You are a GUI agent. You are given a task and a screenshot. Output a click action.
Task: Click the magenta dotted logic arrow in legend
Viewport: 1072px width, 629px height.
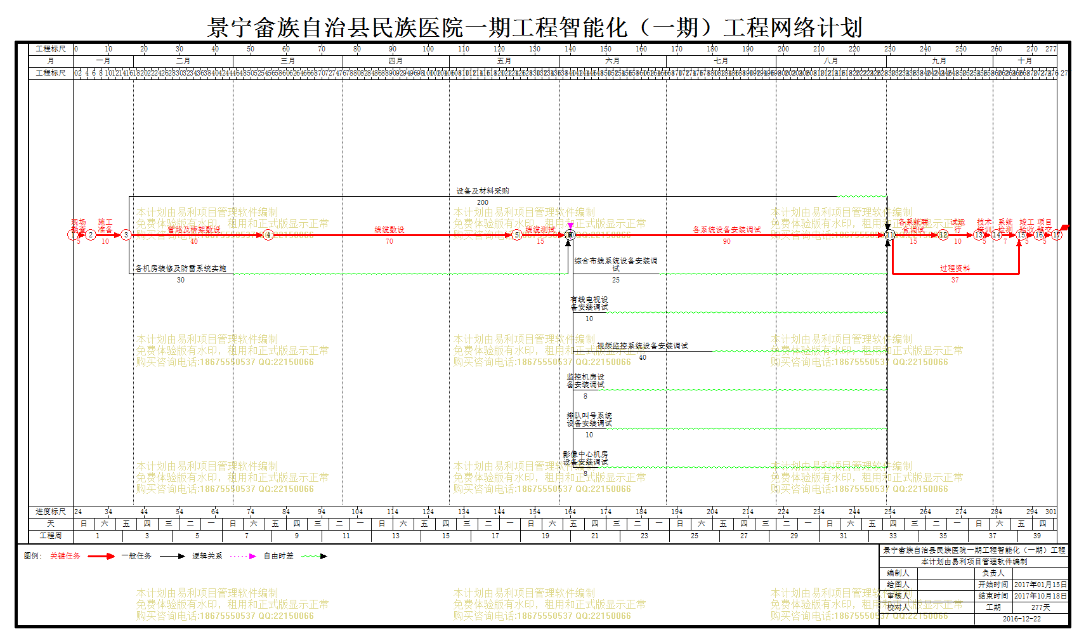[x=243, y=557]
